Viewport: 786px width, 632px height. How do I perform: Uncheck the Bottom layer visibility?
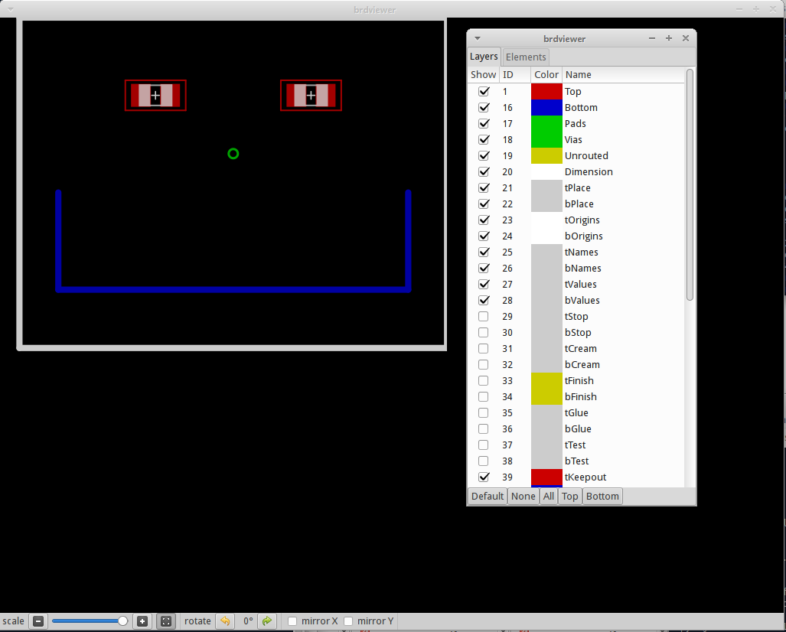coord(484,107)
